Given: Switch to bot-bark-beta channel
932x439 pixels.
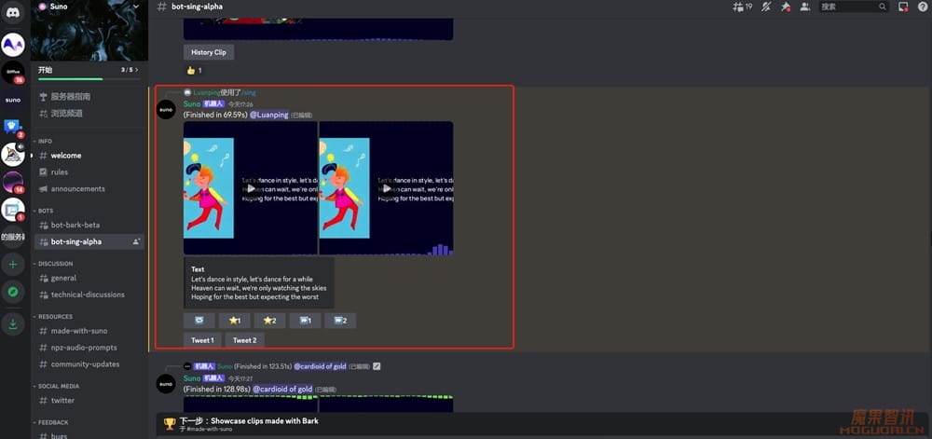Looking at the screenshot, I should tap(89, 226).
